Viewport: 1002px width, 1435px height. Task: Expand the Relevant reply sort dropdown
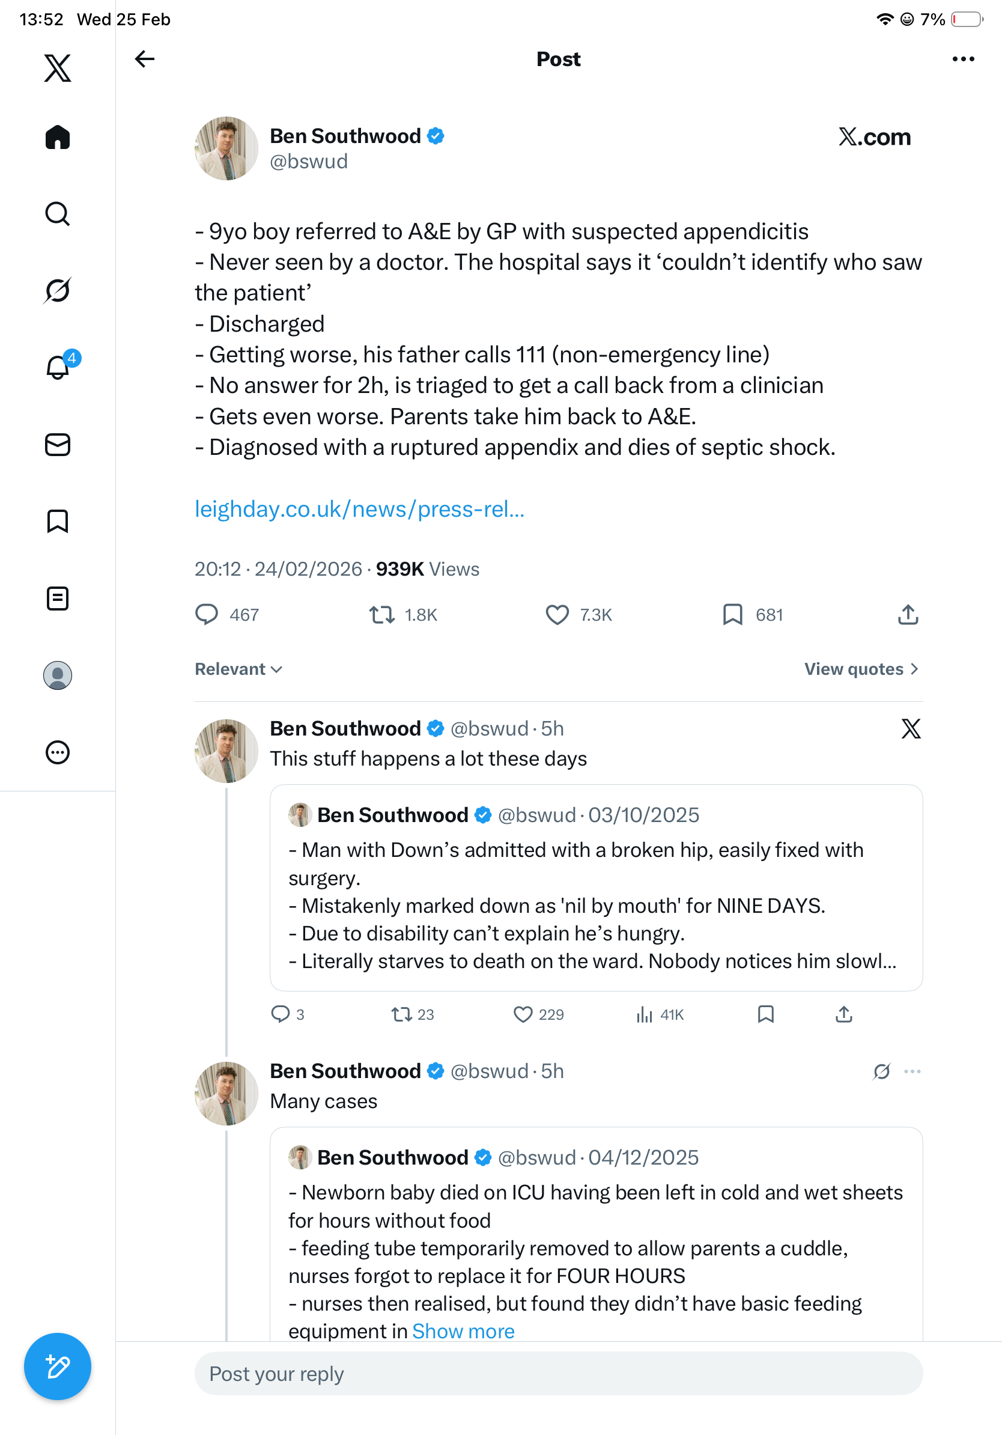tap(238, 669)
